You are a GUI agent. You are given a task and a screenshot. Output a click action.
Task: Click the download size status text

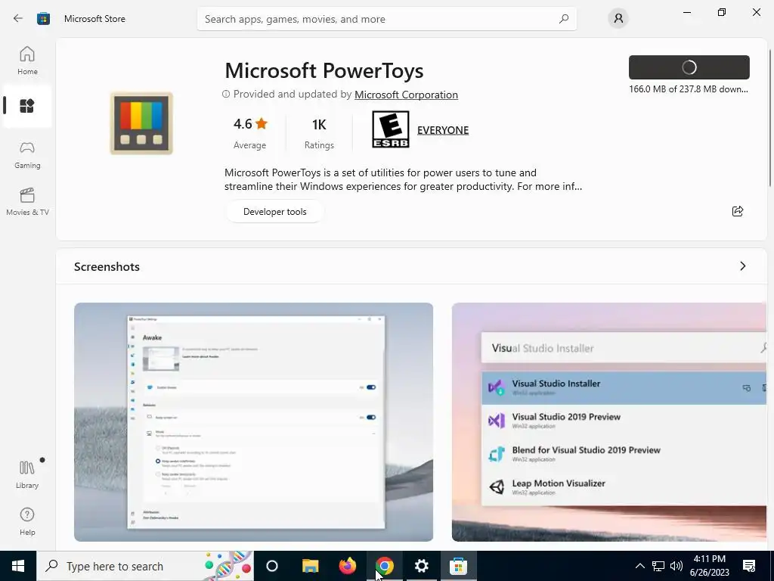(688, 89)
